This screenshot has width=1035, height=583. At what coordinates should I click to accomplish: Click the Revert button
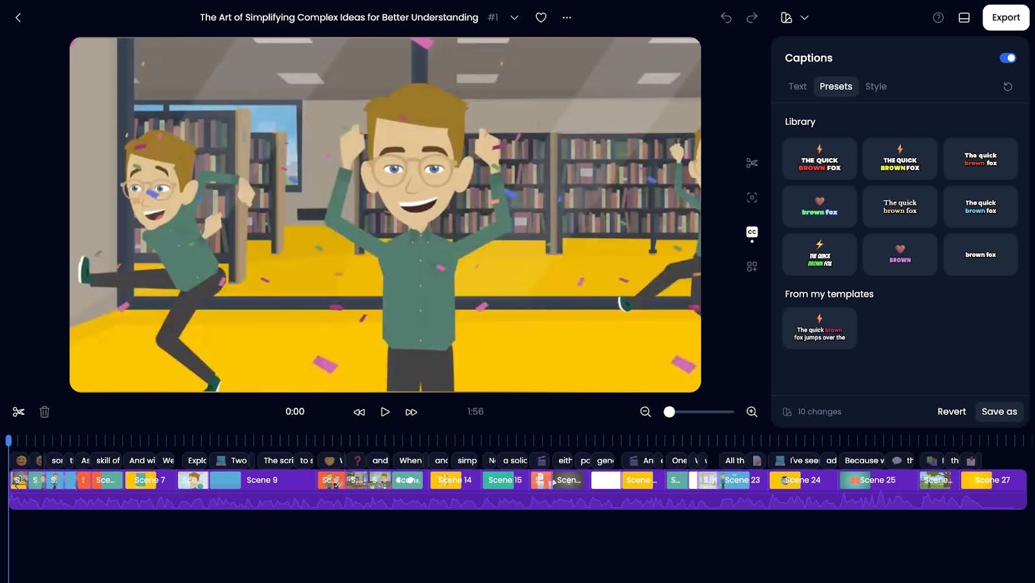pyautogui.click(x=951, y=412)
